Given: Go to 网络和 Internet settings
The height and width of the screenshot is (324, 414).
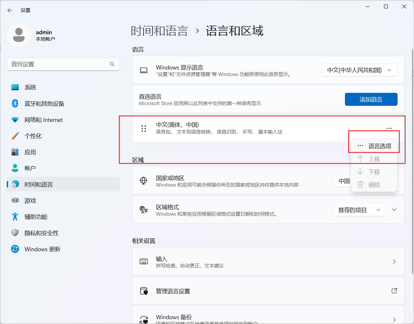Looking at the screenshot, I should click(x=63, y=120).
